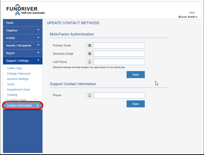The width and height of the screenshot is (204, 155).
Task: Click into the Secondry Email field
Action: coord(119,54)
